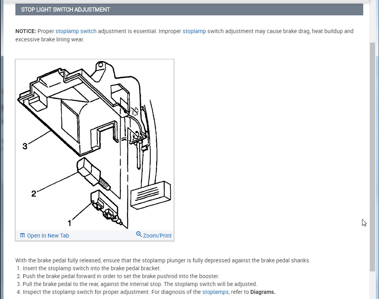Click callout number 3 in diagram
The image size is (379, 299).
[25, 146]
